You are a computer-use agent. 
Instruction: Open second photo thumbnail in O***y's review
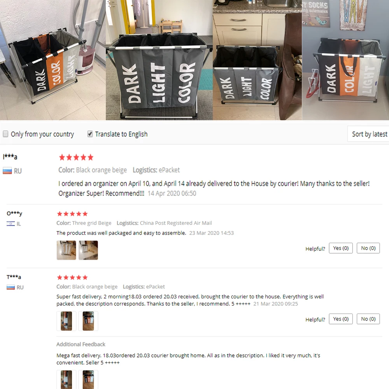pos(88,250)
